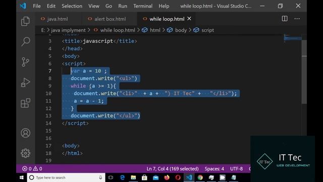
Task: Click errors and warnings status indicator
Action: [x=32, y=168]
